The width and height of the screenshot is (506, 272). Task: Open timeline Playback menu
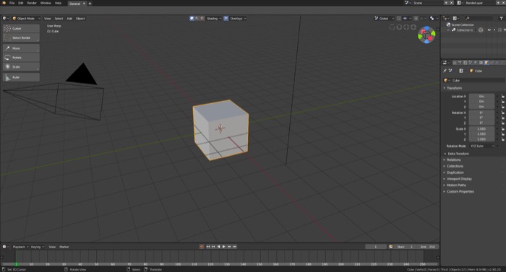20,247
